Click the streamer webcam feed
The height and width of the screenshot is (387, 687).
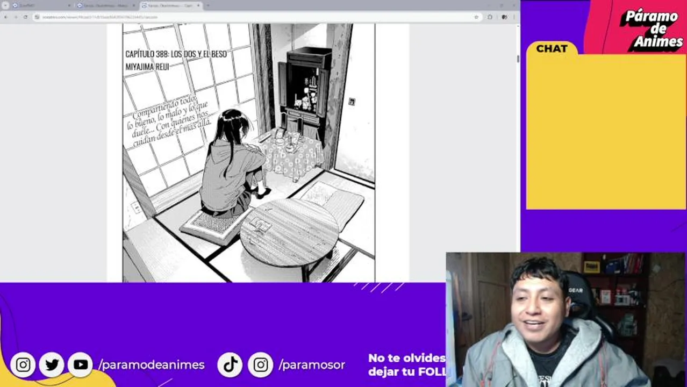point(566,320)
